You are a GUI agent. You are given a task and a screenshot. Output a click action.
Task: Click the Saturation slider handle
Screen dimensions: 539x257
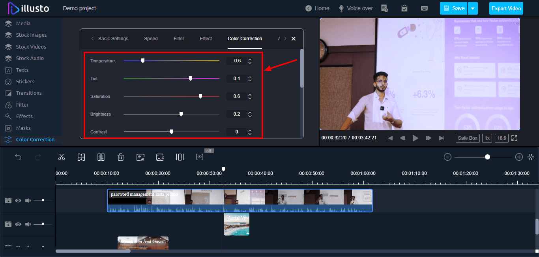200,96
